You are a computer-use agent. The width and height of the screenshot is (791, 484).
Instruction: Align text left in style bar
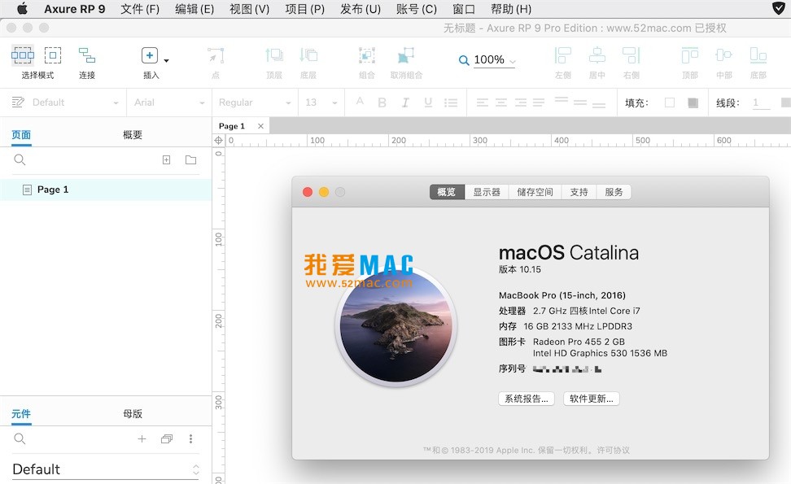coord(483,102)
